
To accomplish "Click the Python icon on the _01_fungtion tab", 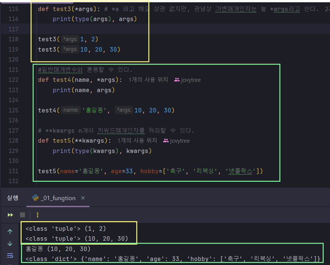I will pos(35,198).
